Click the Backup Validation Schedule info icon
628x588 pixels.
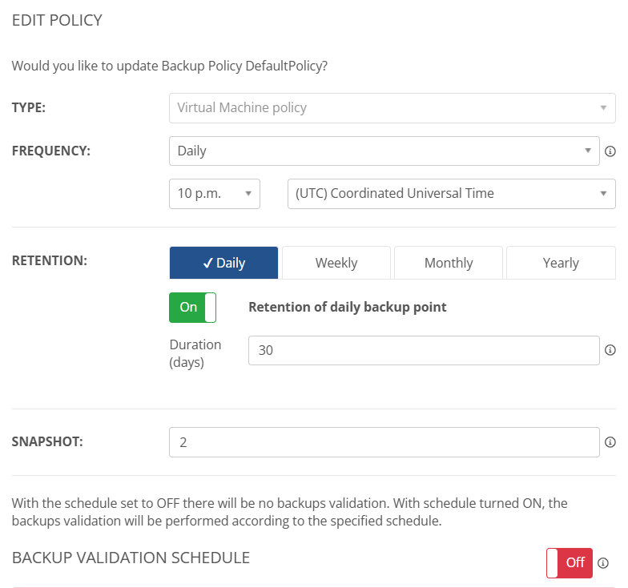tap(603, 562)
